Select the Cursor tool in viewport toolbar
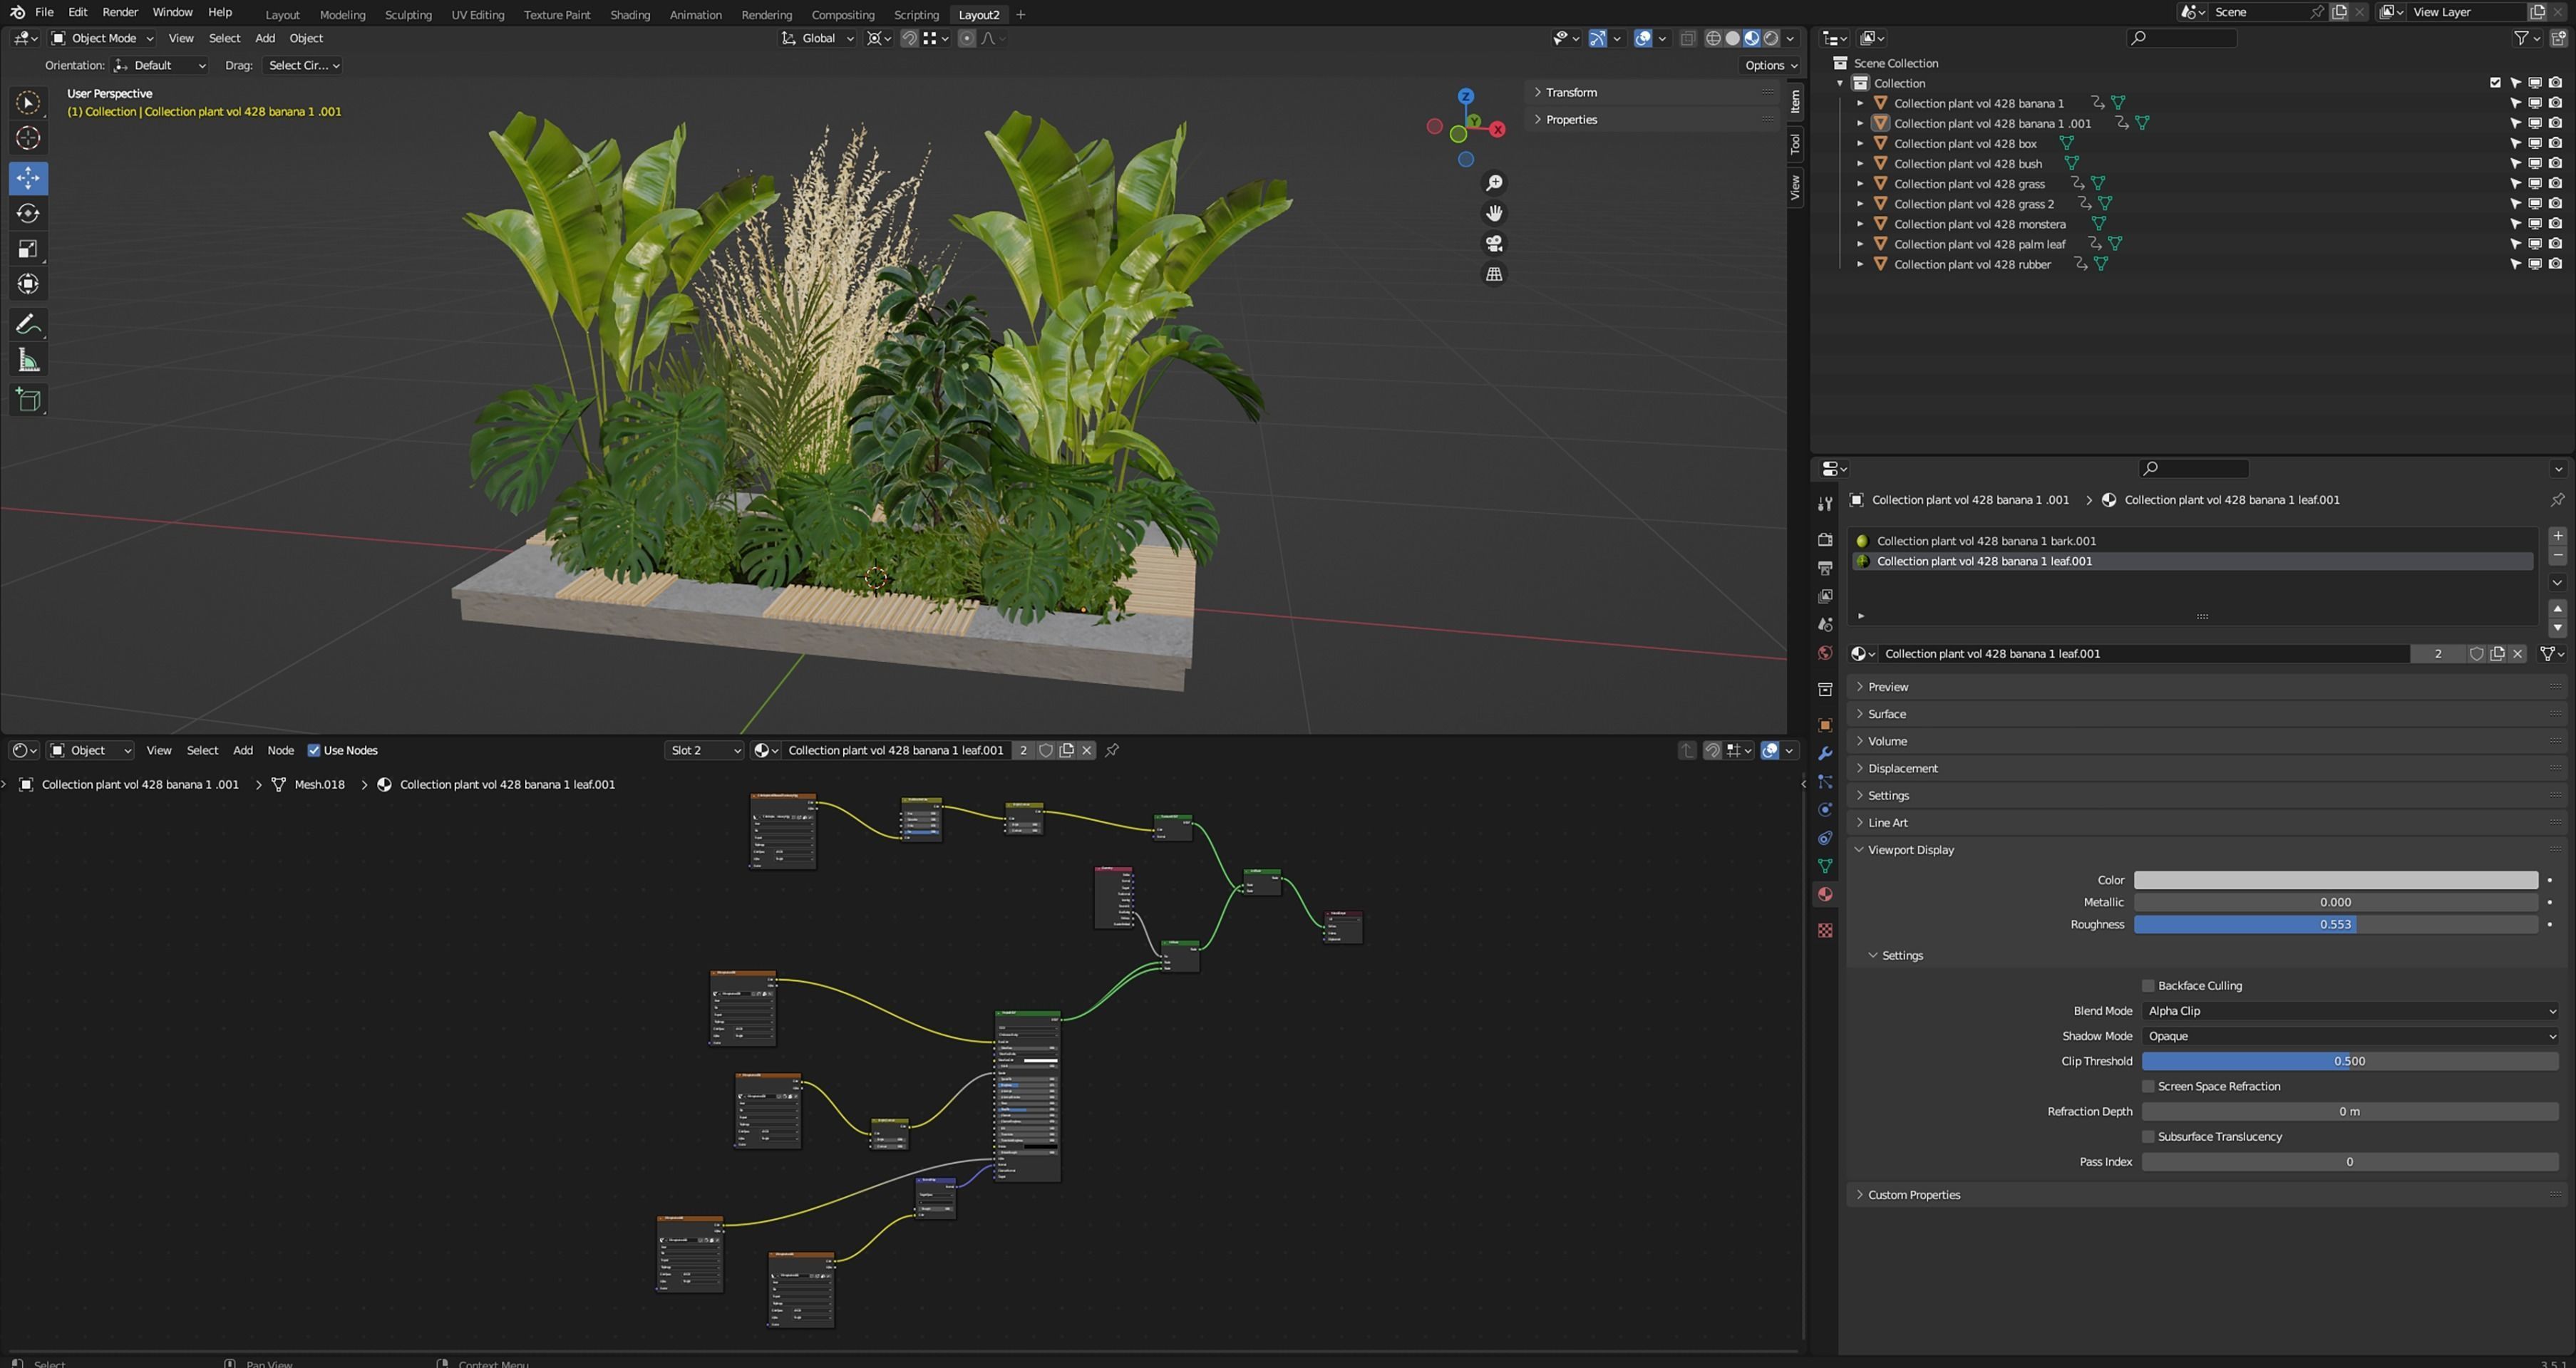 click(28, 138)
